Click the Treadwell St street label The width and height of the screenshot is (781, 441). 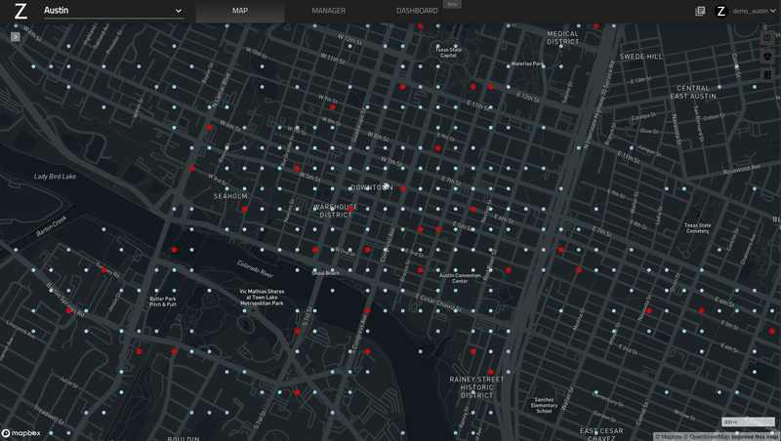(49, 415)
